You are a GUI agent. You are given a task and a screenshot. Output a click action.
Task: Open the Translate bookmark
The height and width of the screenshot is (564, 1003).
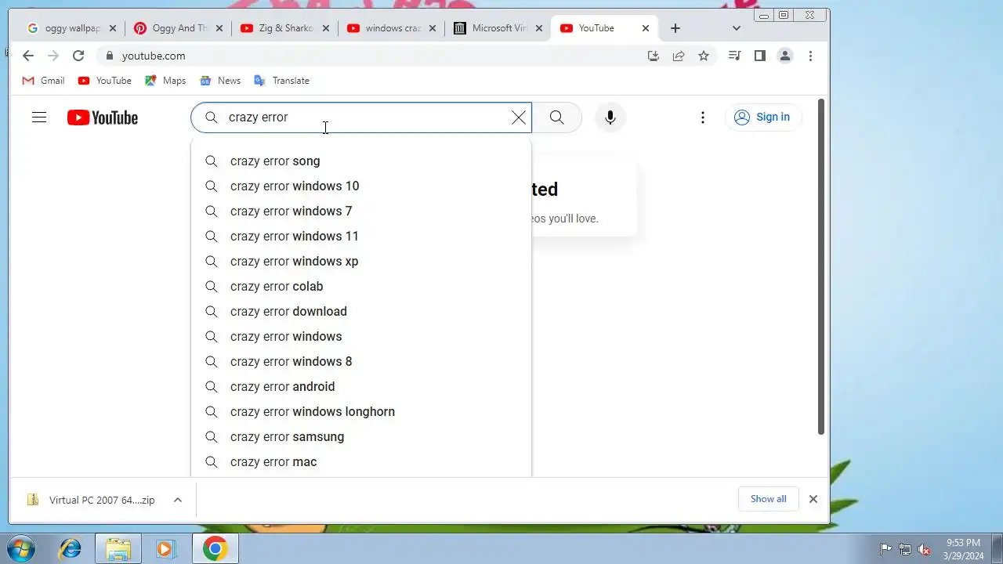pyautogui.click(x=281, y=81)
